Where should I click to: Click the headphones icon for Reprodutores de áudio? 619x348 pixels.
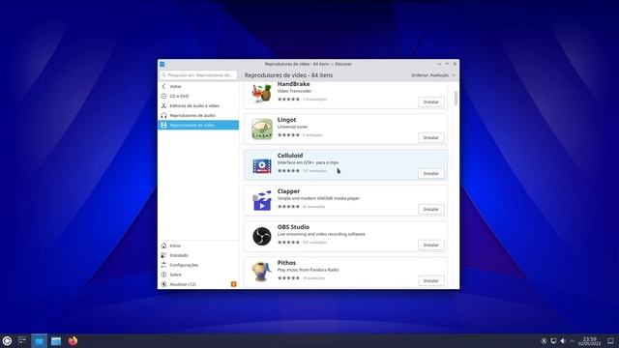coord(163,115)
